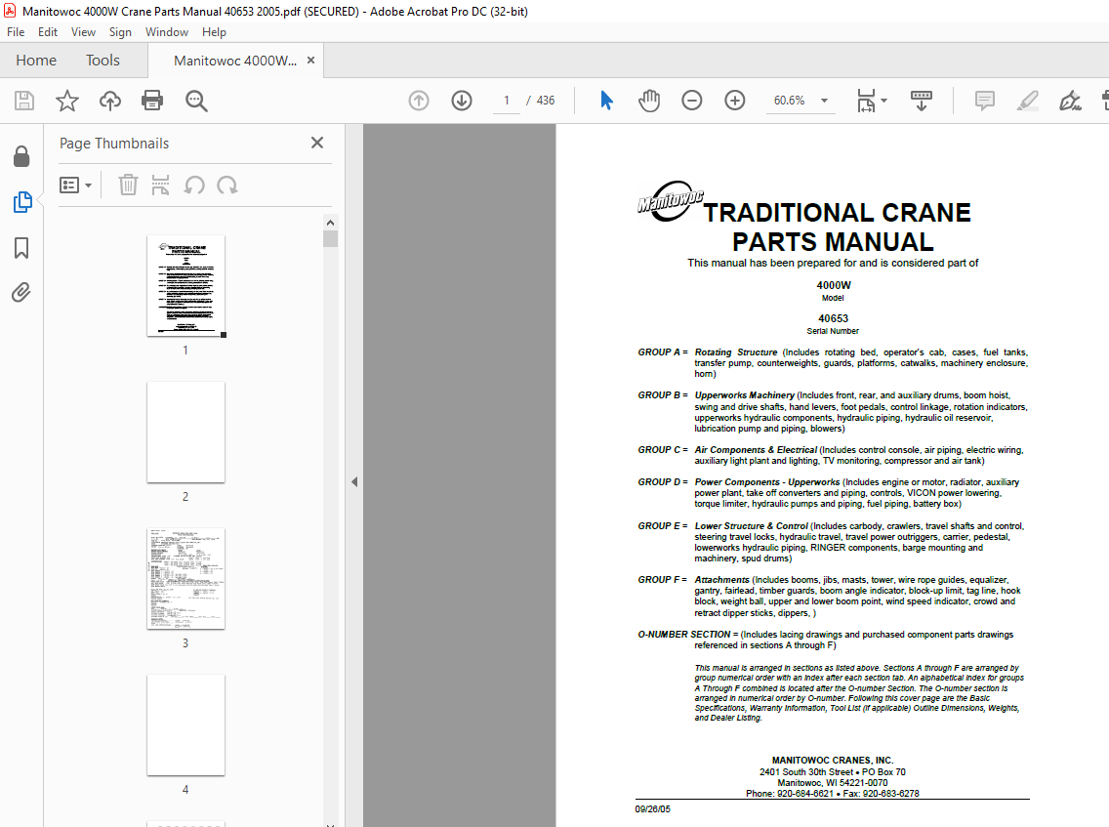Print the document
1109x827 pixels.
click(x=152, y=101)
